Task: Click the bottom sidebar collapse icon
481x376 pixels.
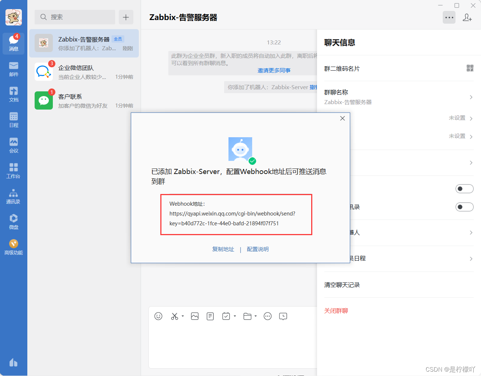Action: 13,362
